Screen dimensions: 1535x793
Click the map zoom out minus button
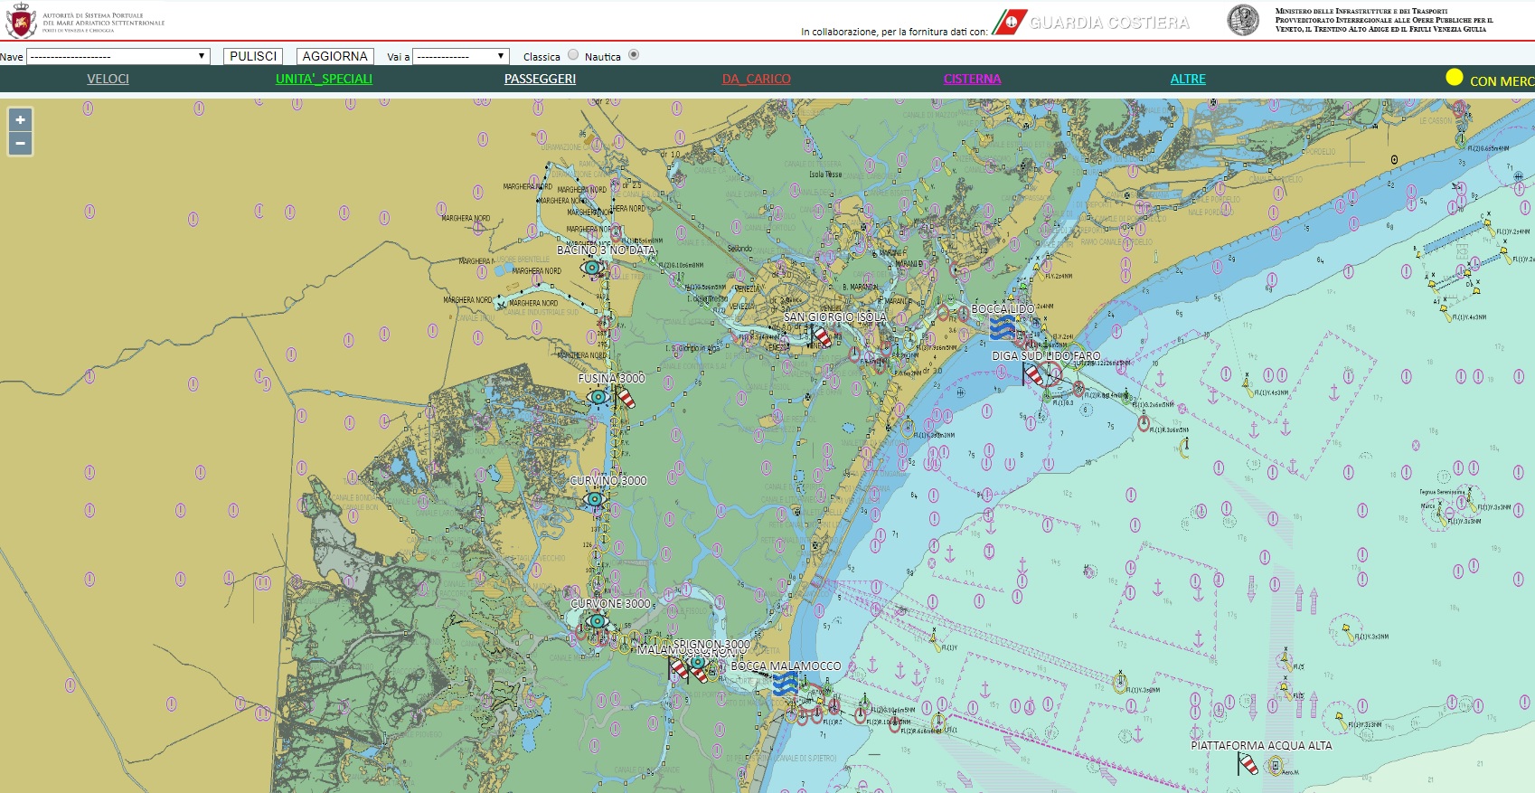(x=20, y=144)
